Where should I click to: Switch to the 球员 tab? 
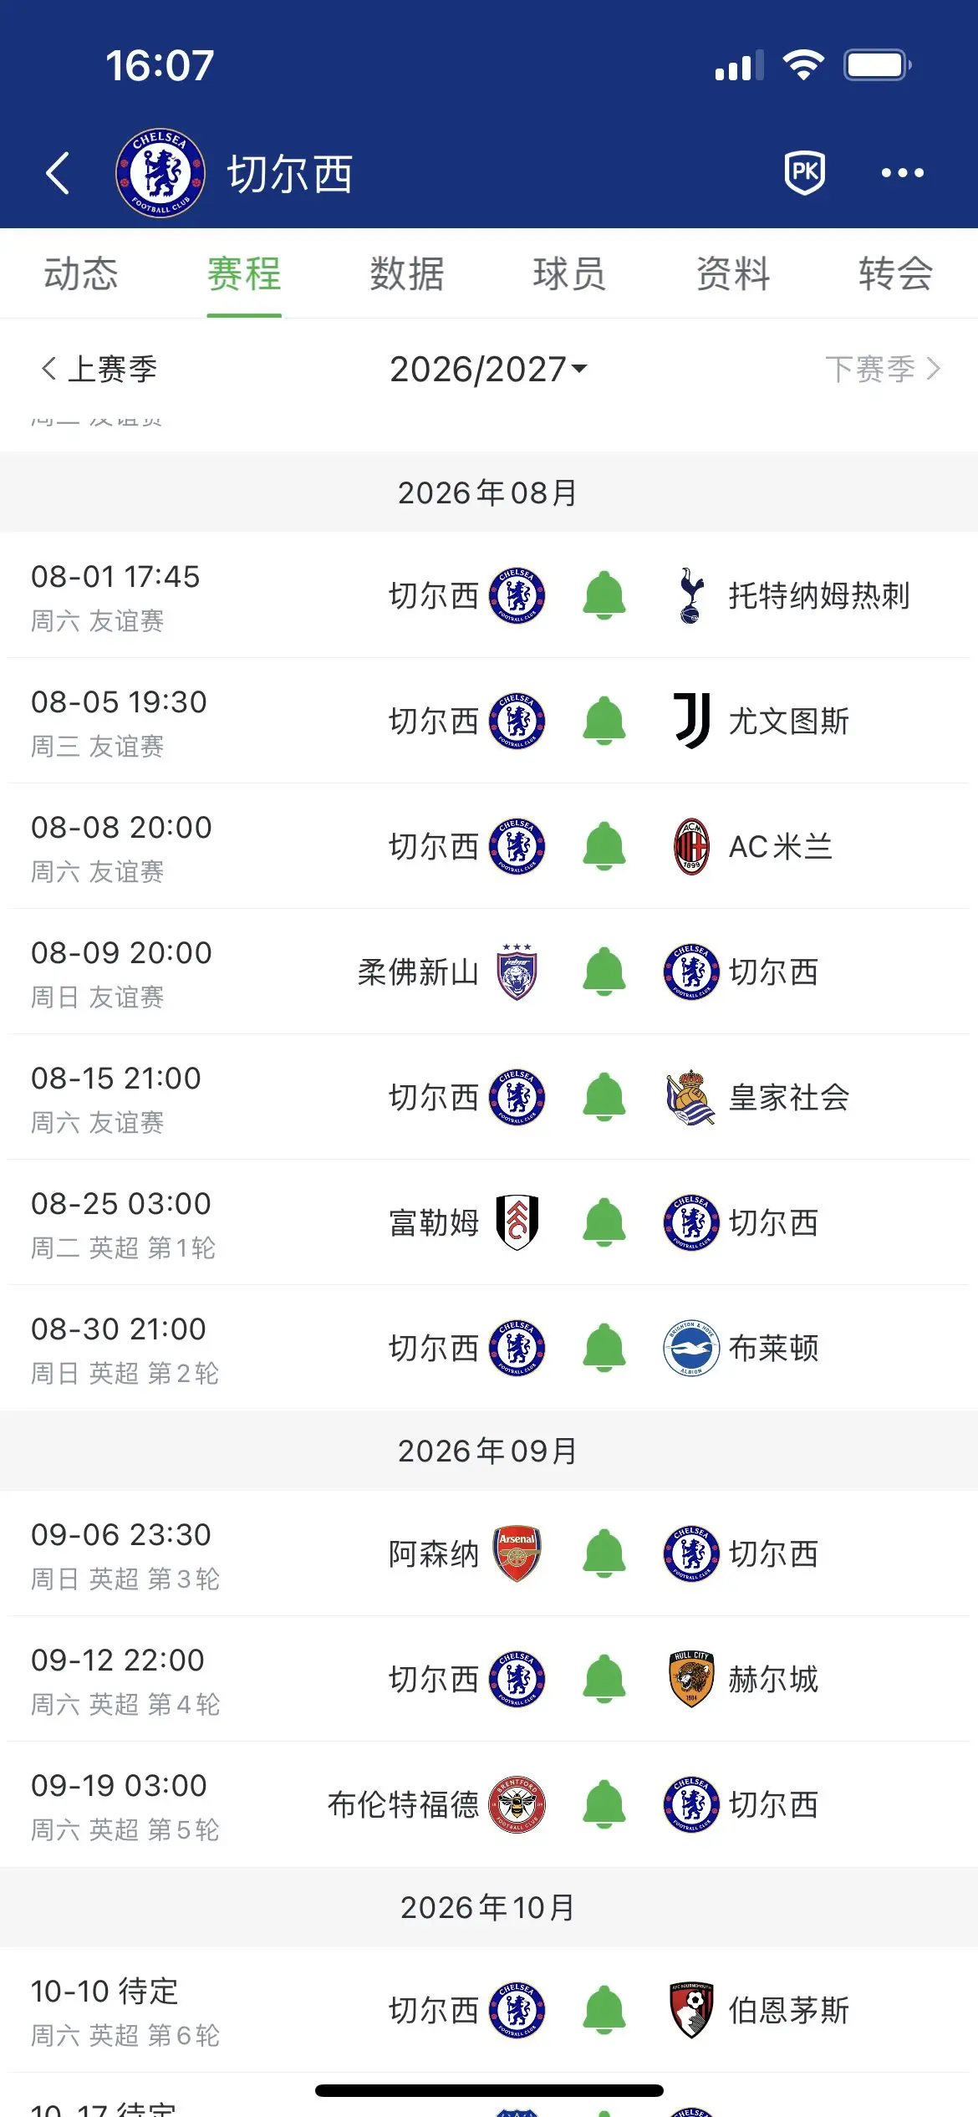569,274
